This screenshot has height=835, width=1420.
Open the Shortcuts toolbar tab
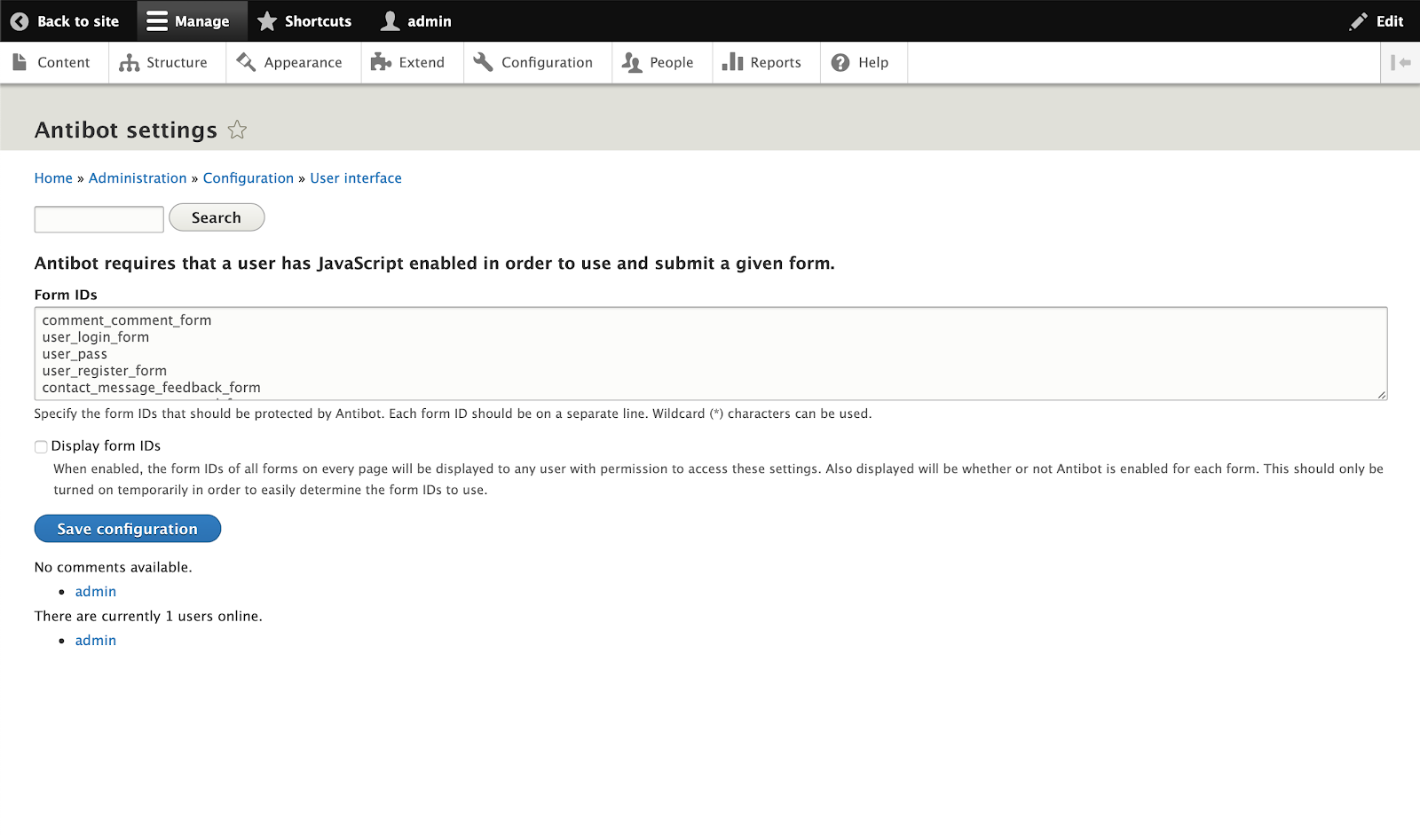(304, 21)
